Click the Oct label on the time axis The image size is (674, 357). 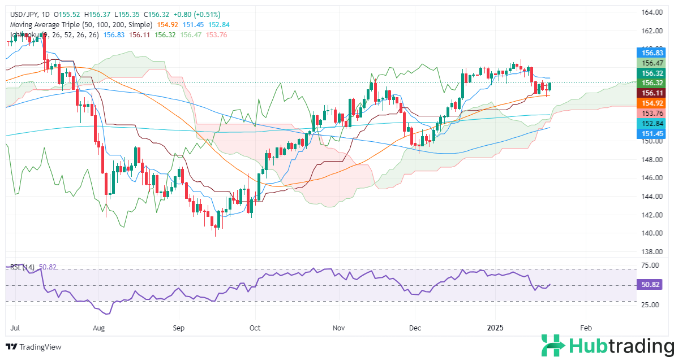point(255,328)
